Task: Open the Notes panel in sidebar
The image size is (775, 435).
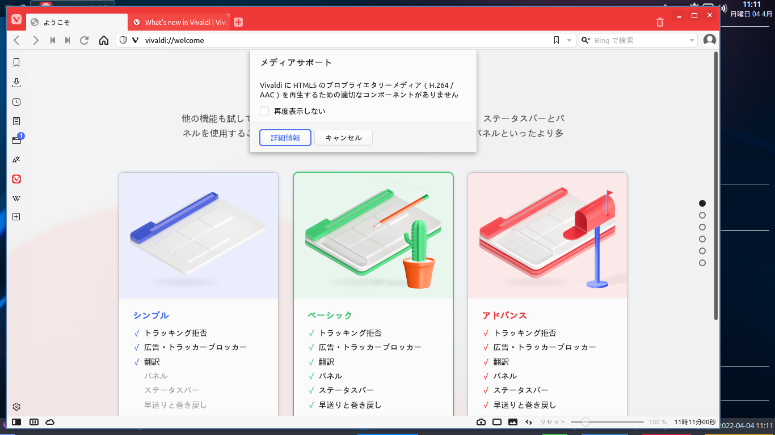Action: [x=16, y=121]
